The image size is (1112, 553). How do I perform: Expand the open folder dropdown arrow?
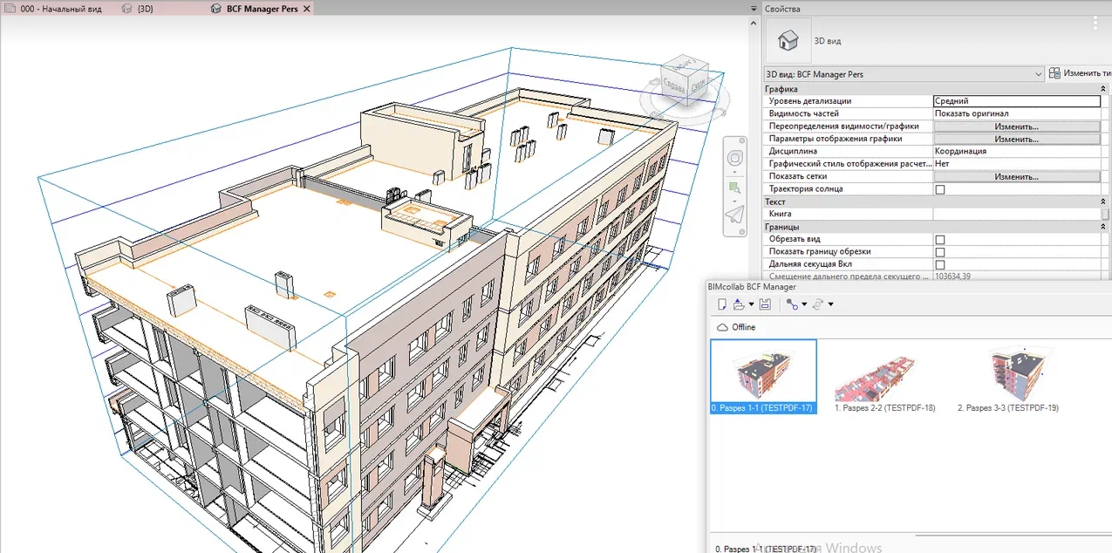(751, 304)
